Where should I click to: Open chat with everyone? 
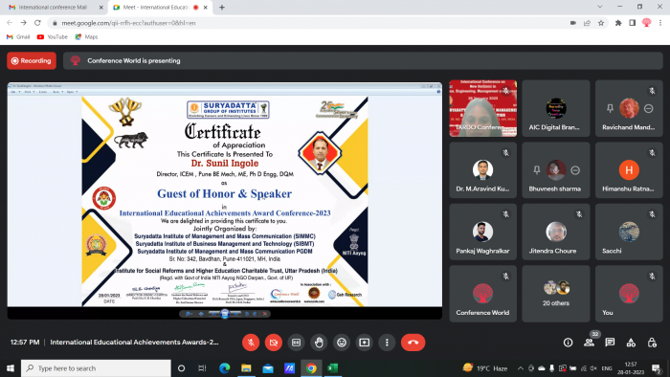click(x=610, y=343)
